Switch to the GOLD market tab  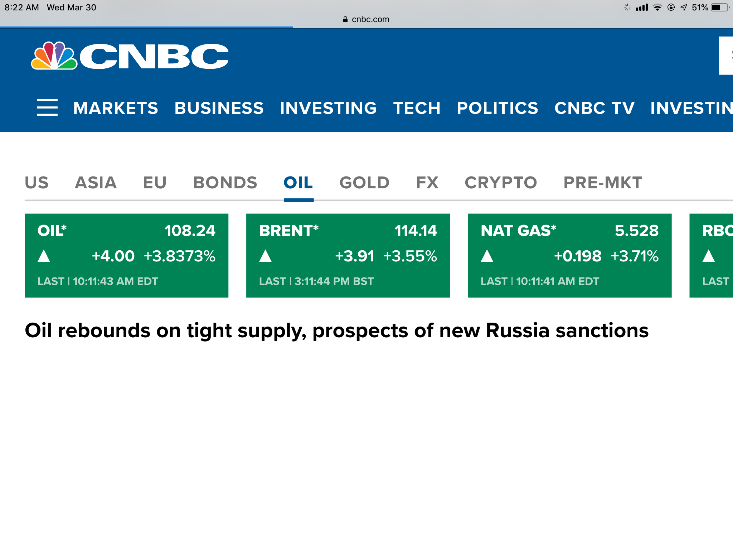click(364, 183)
